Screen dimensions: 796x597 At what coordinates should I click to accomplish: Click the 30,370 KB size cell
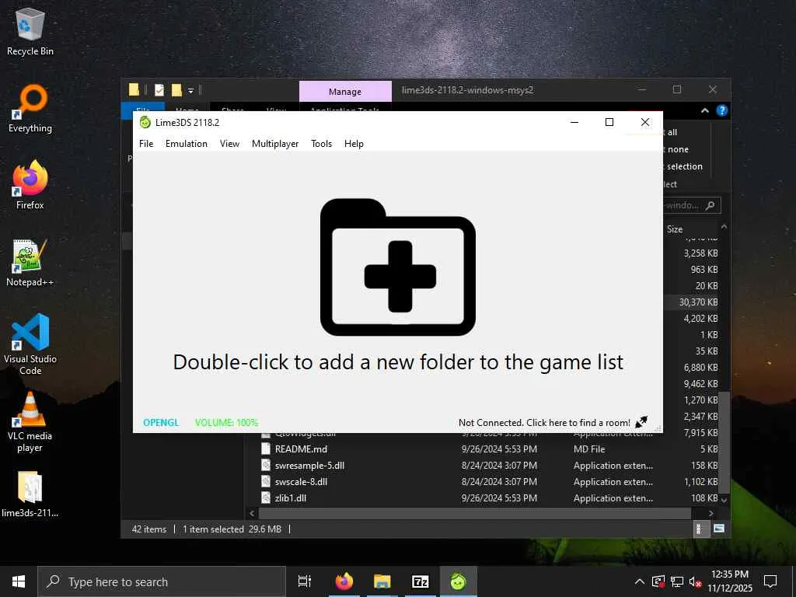(x=698, y=302)
